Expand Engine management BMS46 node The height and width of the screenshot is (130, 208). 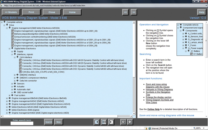point(7,98)
